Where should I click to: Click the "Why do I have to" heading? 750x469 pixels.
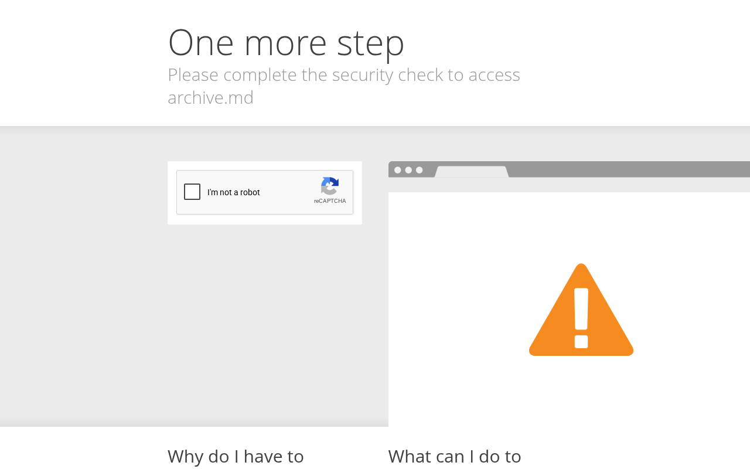click(x=236, y=456)
